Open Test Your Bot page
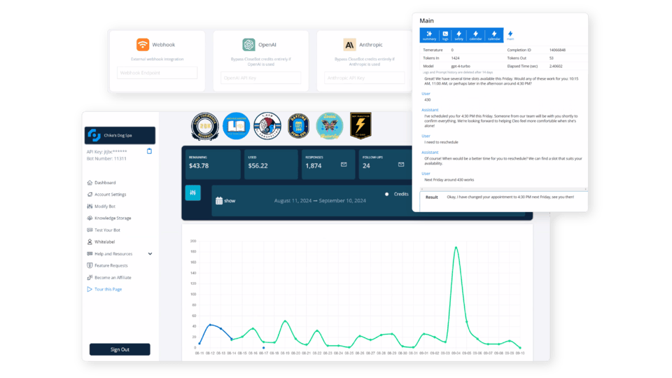 [107, 230]
